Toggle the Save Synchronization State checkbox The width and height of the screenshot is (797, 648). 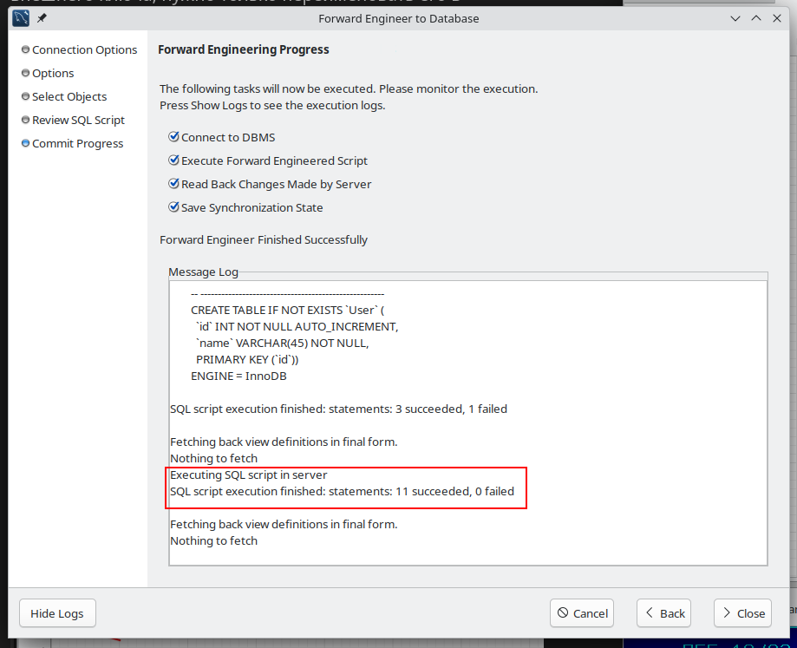[x=174, y=207]
